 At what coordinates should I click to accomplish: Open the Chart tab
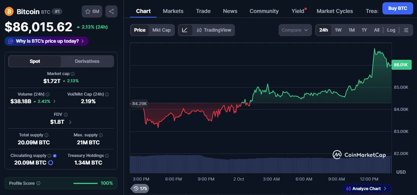click(x=143, y=11)
